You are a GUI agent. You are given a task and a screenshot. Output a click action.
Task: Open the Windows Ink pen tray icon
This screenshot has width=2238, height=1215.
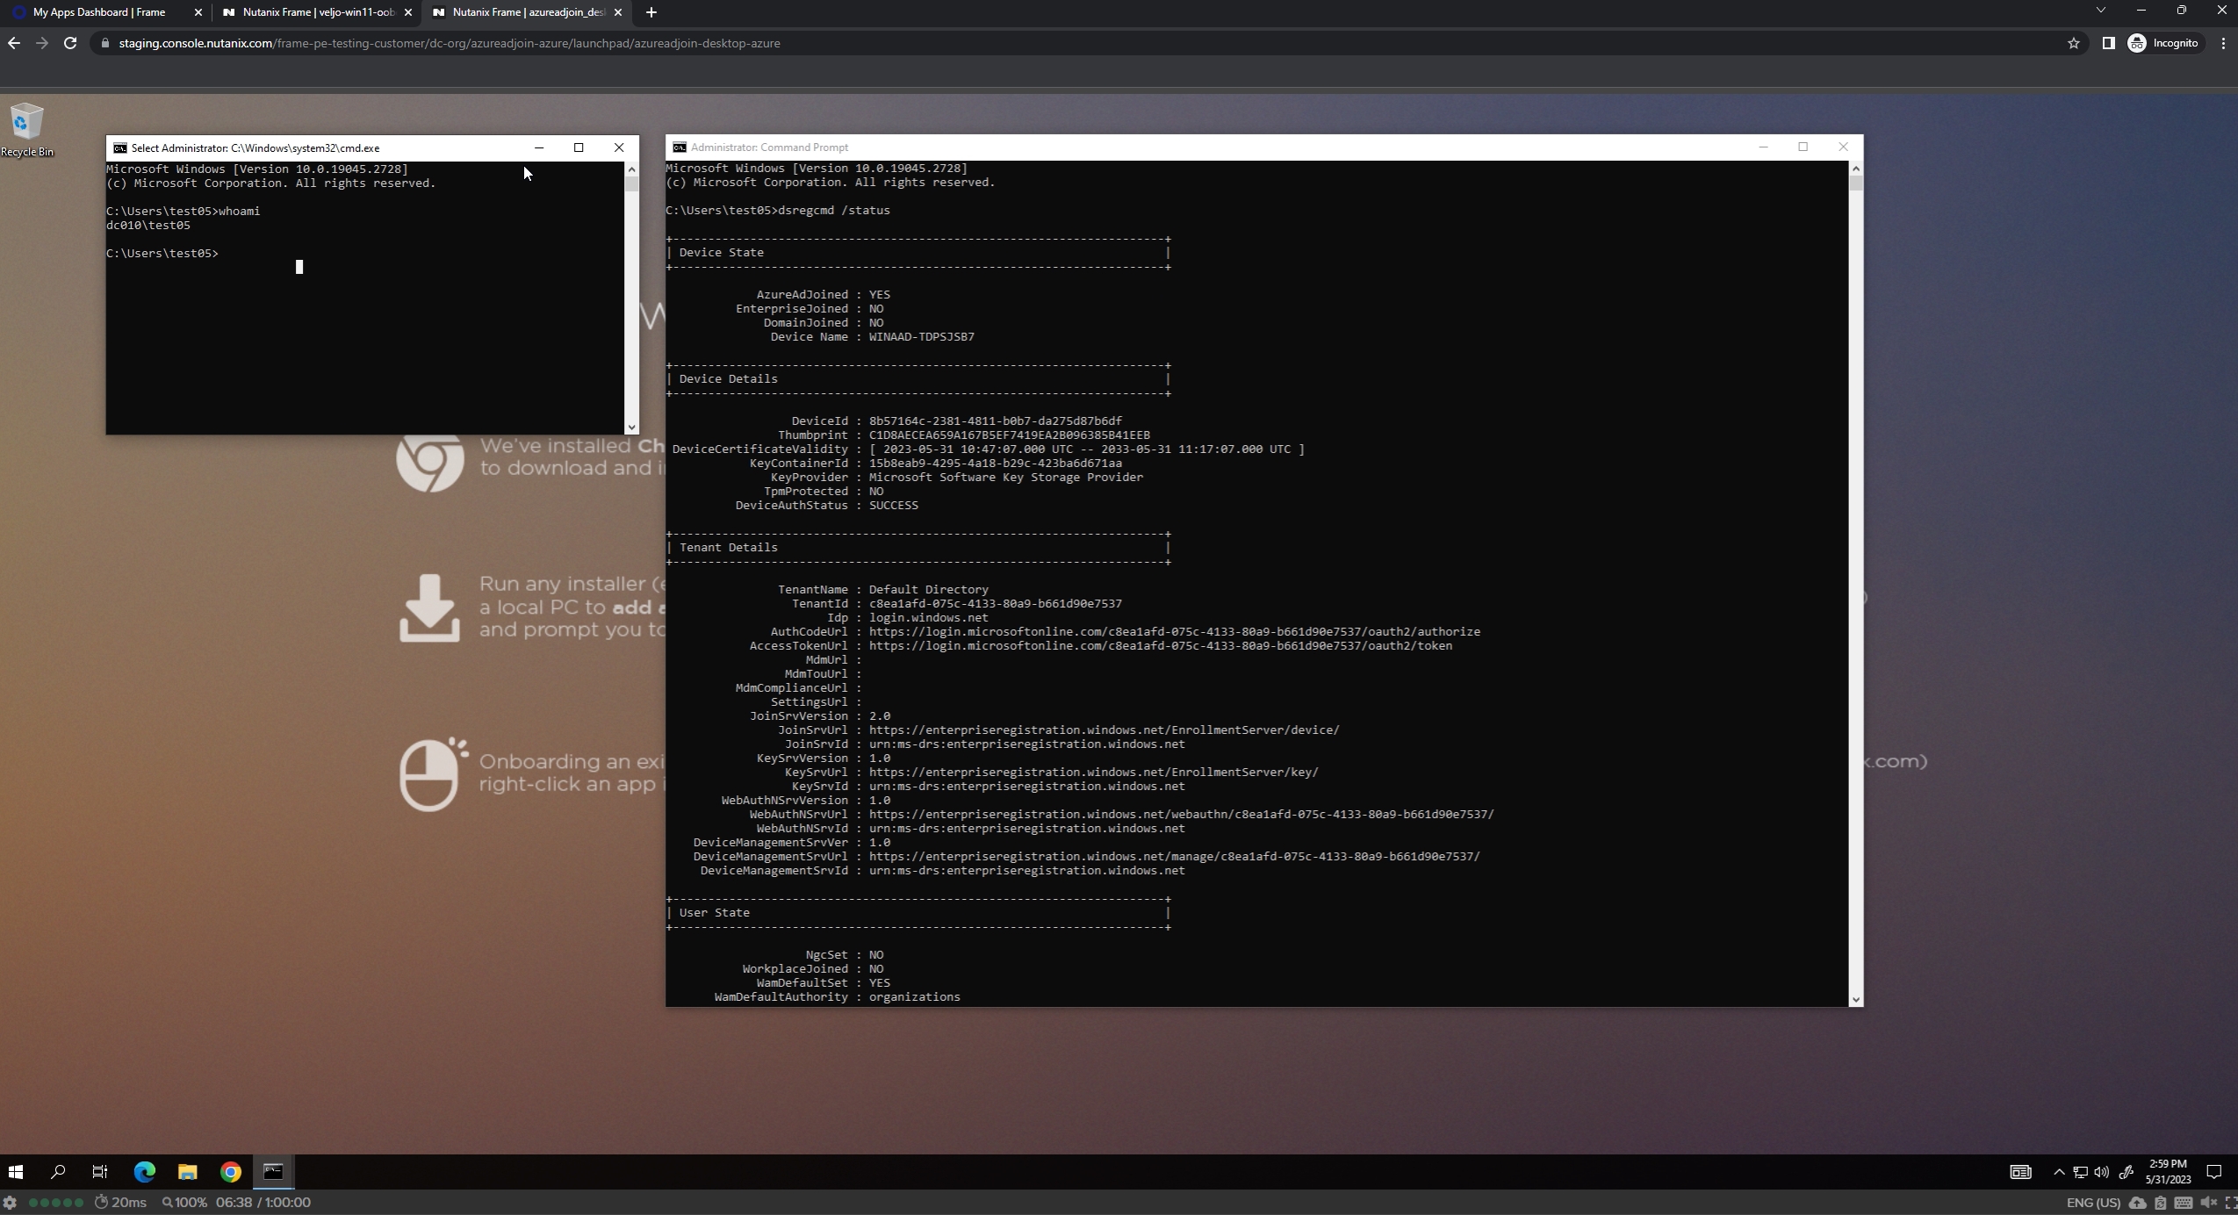[2126, 1172]
